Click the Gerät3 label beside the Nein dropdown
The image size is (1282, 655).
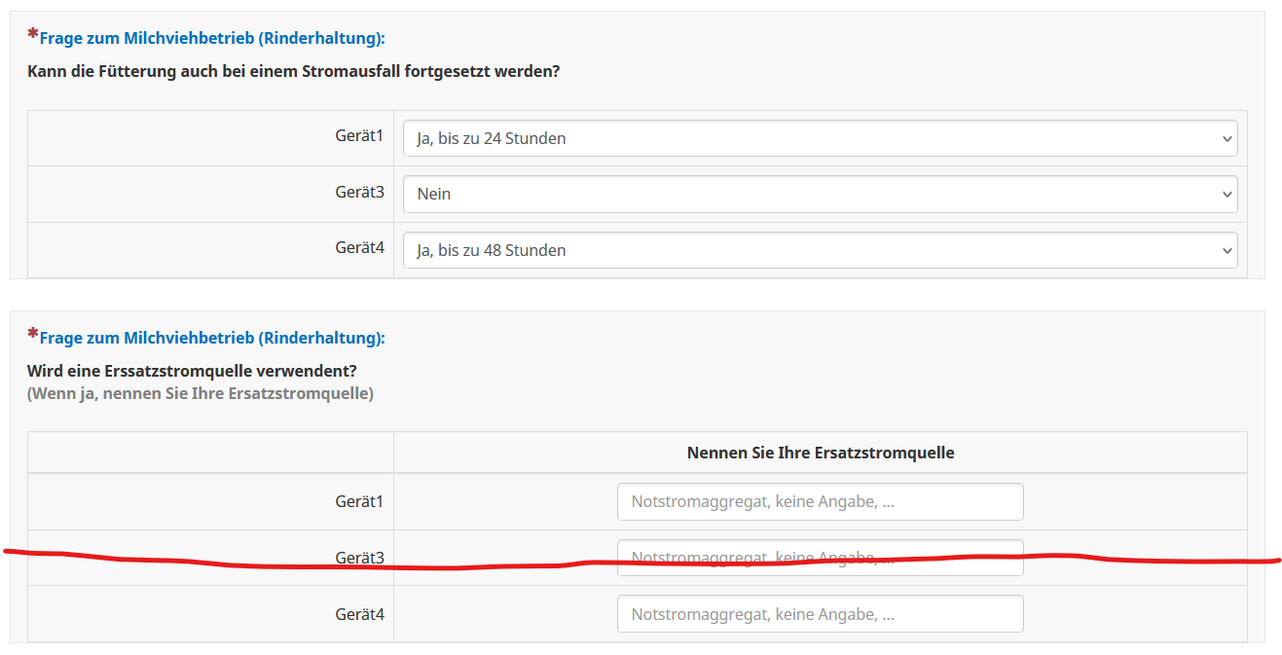[x=359, y=193]
